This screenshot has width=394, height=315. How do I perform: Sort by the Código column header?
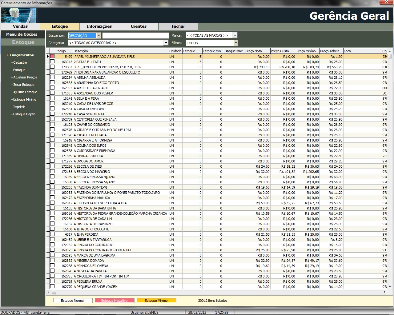point(64,51)
